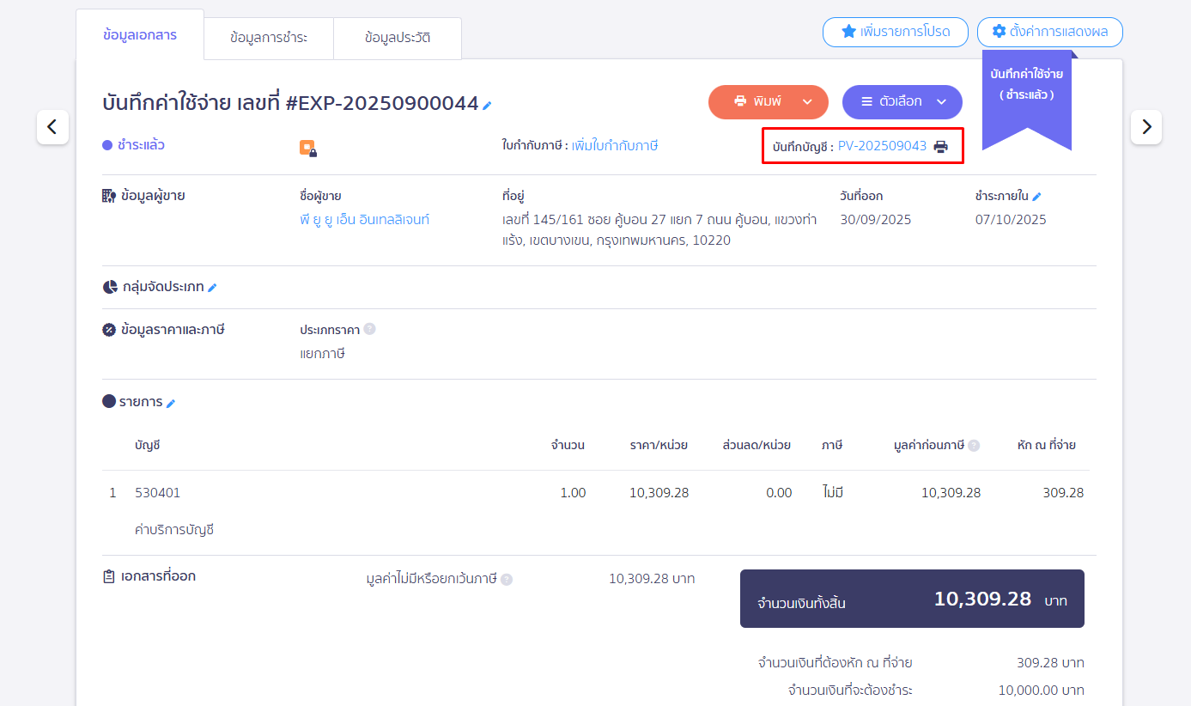Select the ข้อมูลเอกสาร tab
This screenshot has height=706, width=1191.
139,35
